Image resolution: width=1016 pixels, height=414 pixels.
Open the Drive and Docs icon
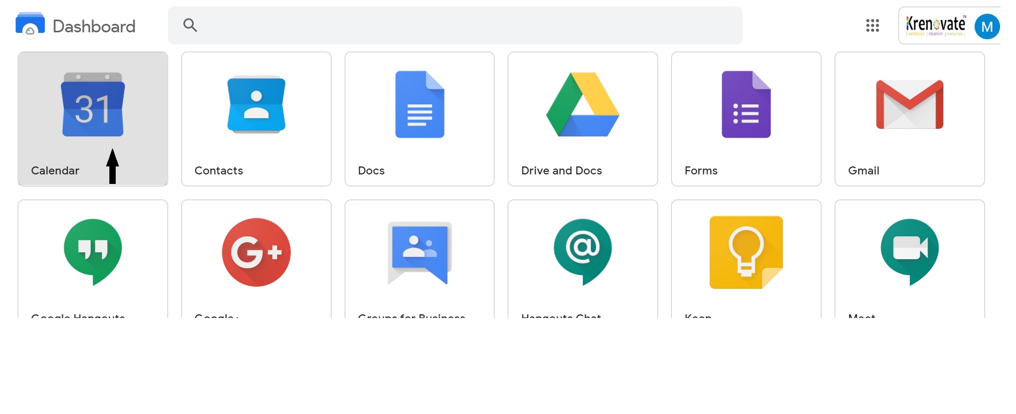[x=583, y=104]
